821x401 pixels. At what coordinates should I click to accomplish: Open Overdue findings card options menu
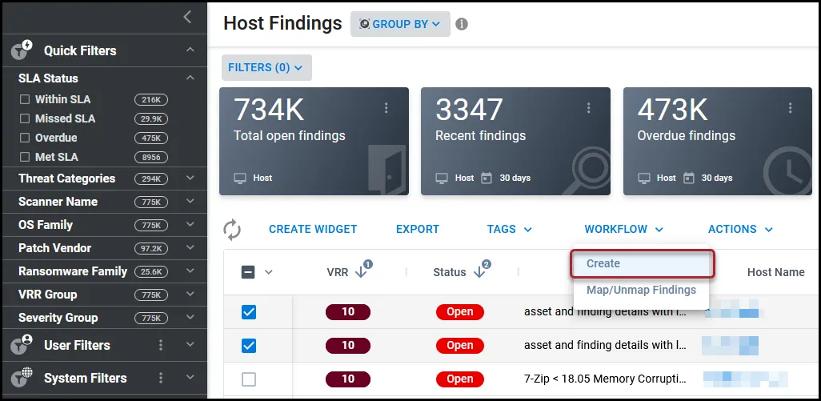(x=790, y=108)
